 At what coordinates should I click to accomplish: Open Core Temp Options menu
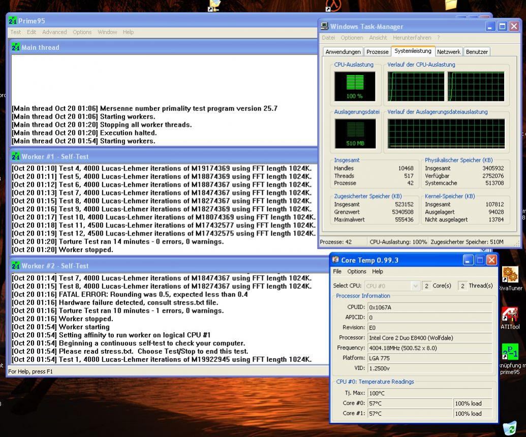357,271
